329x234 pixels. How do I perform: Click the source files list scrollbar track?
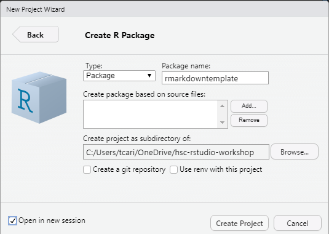[x=223, y=114]
